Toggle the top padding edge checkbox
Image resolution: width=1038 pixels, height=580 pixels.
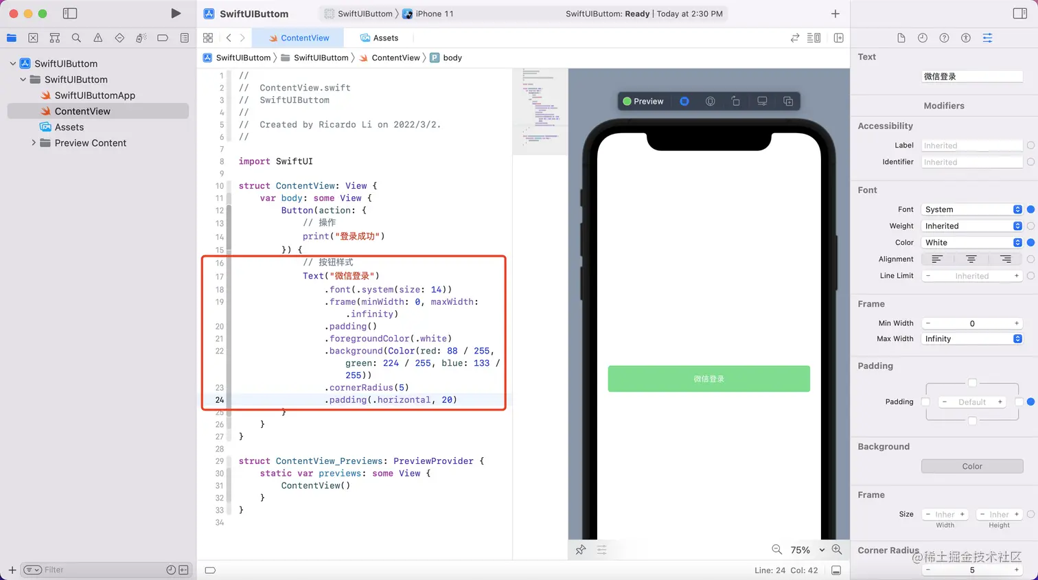971,382
